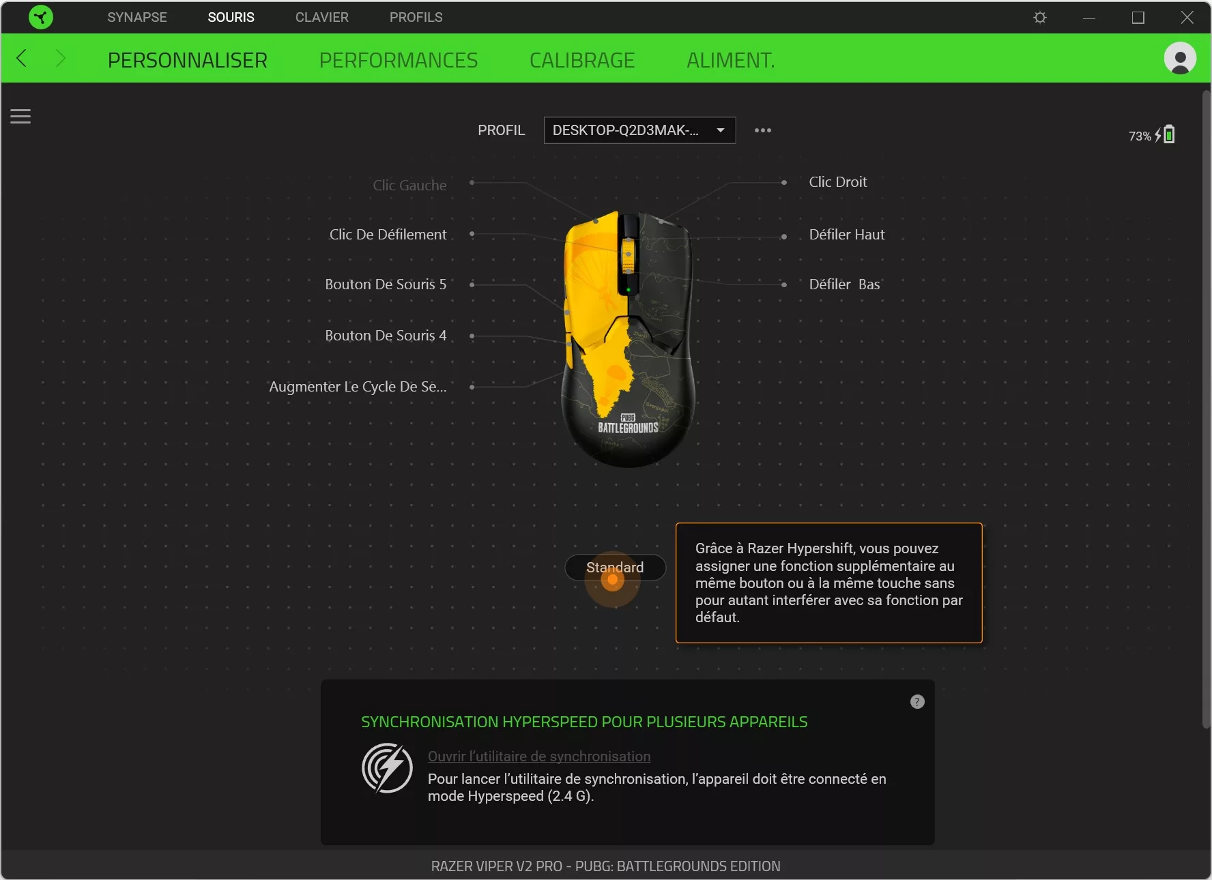
Task: Open the user account panel
Action: click(x=1181, y=59)
